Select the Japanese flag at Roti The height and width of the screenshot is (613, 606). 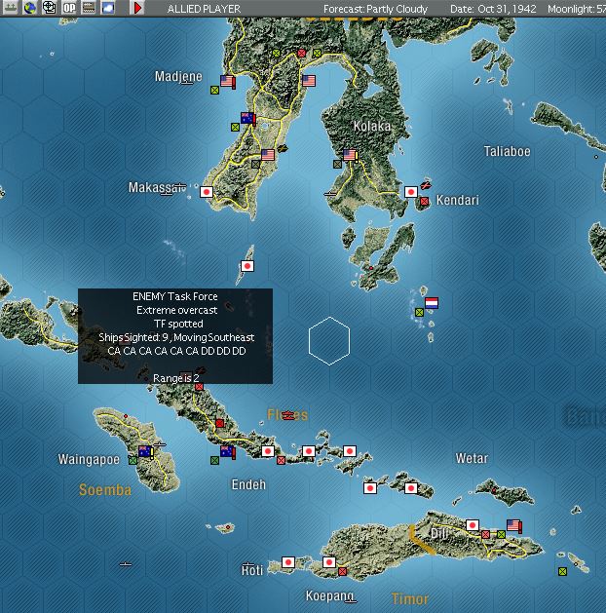(x=288, y=562)
